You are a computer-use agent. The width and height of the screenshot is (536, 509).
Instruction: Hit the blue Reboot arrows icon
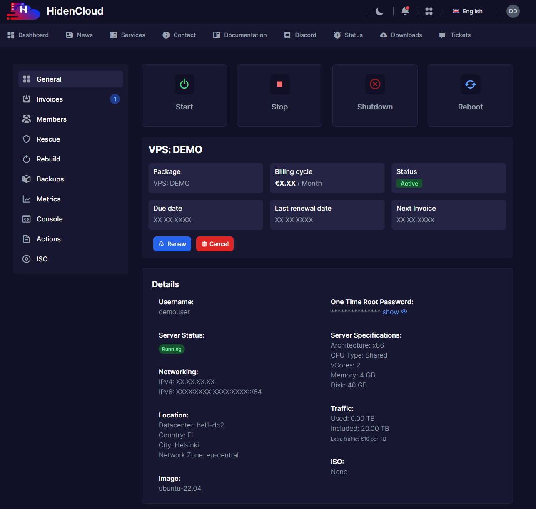pyautogui.click(x=470, y=84)
